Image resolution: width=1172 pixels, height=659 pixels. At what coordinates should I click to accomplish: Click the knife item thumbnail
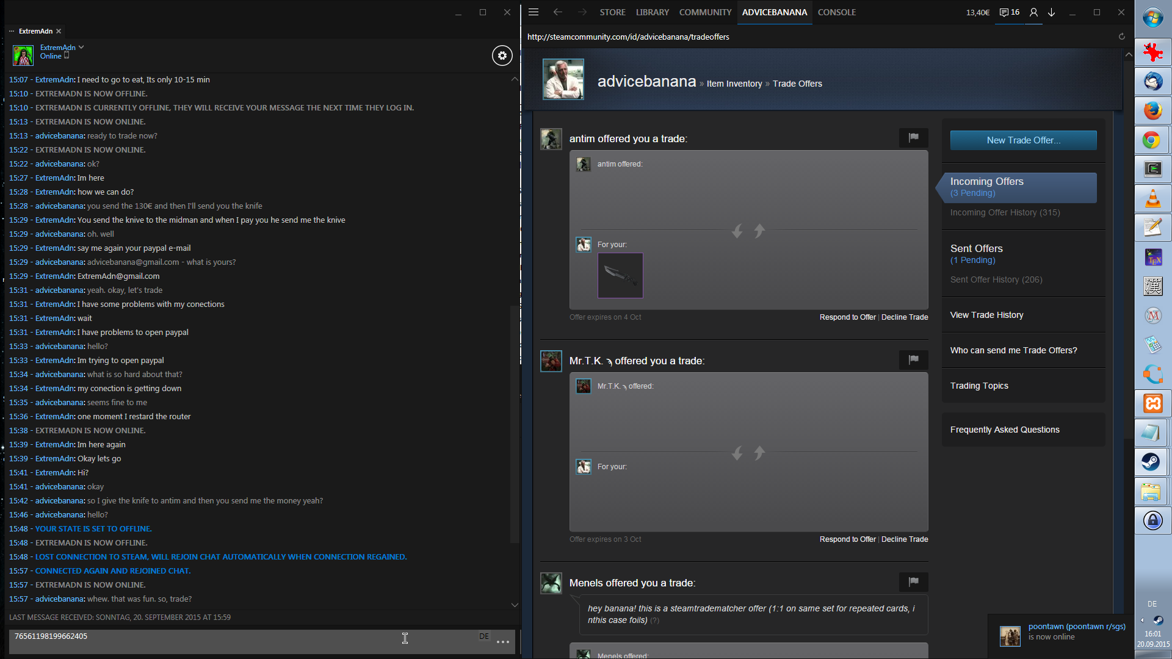pos(620,275)
